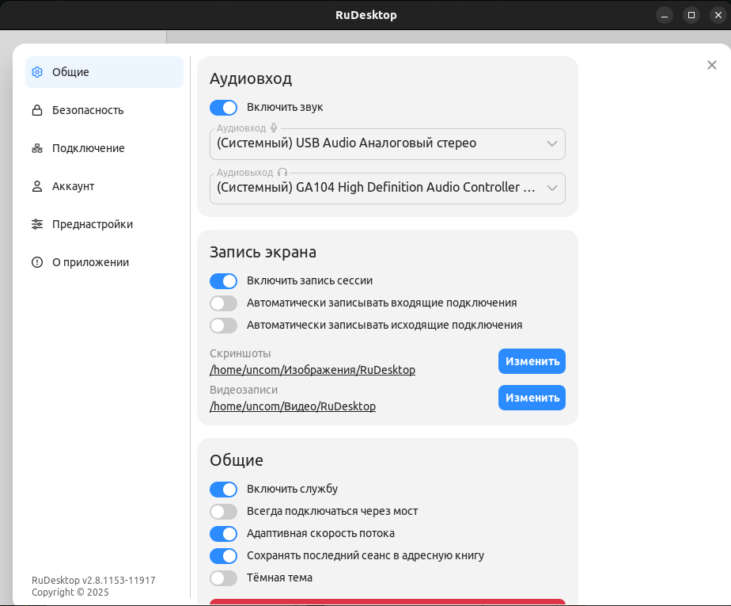Click the RuDesktop v2.8.1153-11917 version text
This screenshot has height=606, width=731.
point(93,581)
